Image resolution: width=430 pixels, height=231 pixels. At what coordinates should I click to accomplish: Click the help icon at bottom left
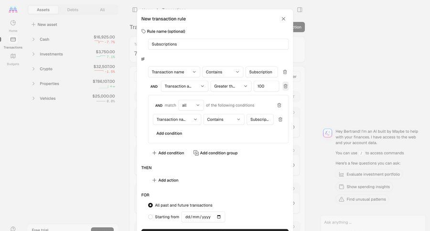coord(13,229)
